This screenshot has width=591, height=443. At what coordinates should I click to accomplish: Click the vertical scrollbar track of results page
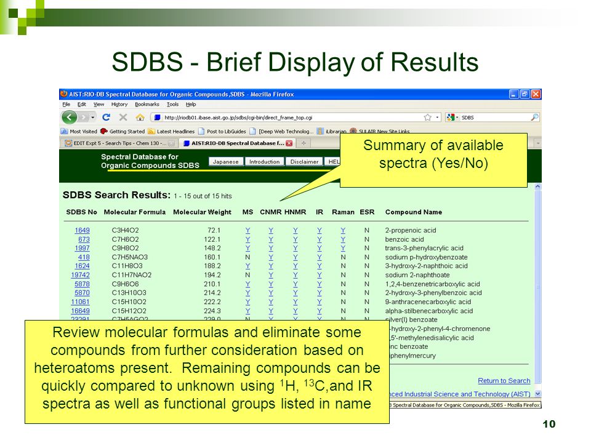point(538,290)
